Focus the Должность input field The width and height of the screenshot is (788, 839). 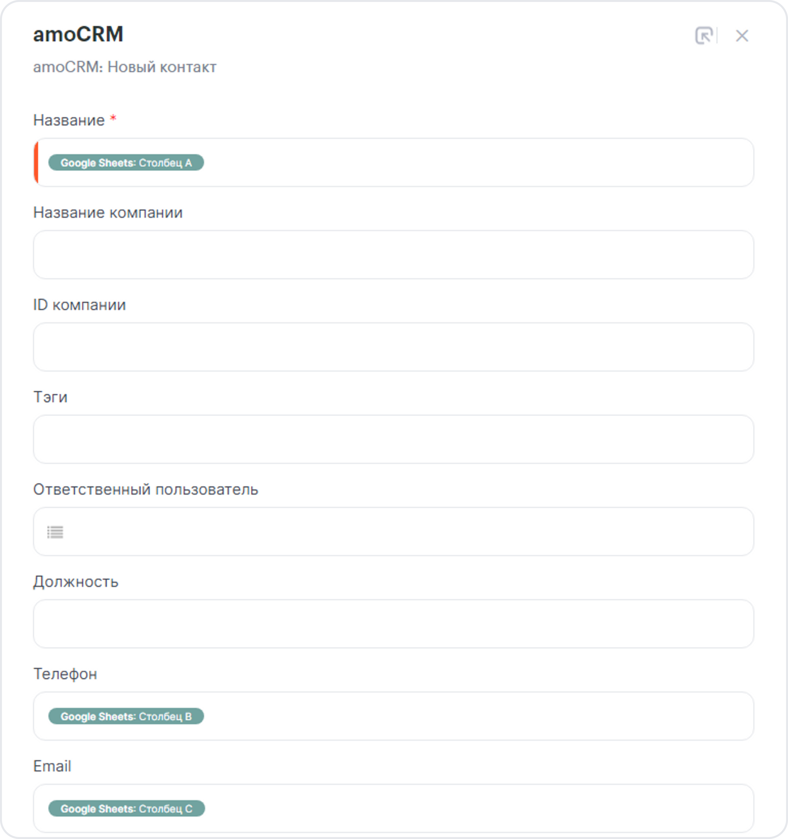click(394, 624)
